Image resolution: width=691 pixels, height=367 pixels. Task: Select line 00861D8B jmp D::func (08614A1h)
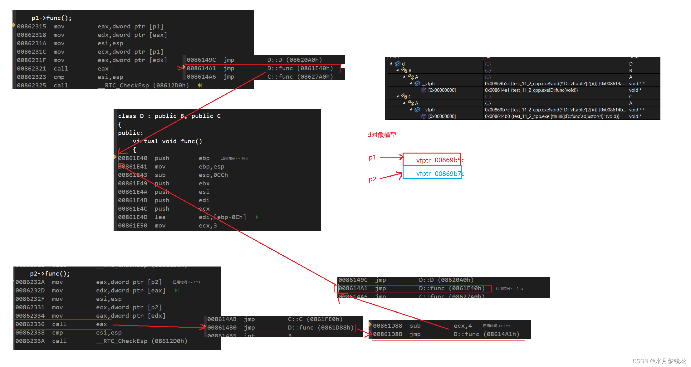point(446,334)
